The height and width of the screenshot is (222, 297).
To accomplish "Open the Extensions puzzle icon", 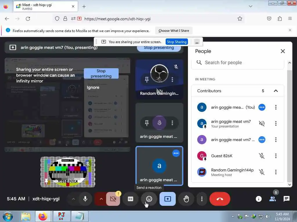I will (280, 18).
